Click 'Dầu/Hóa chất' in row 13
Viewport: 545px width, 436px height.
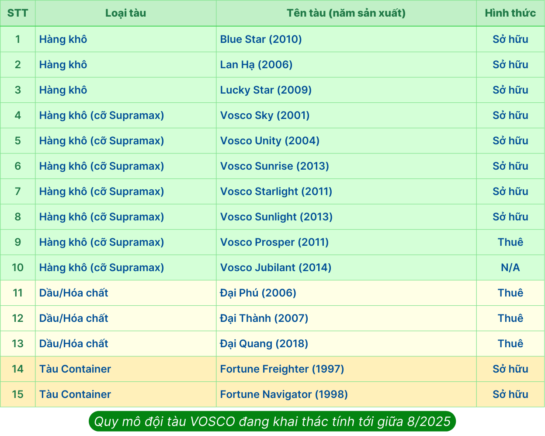(x=73, y=344)
